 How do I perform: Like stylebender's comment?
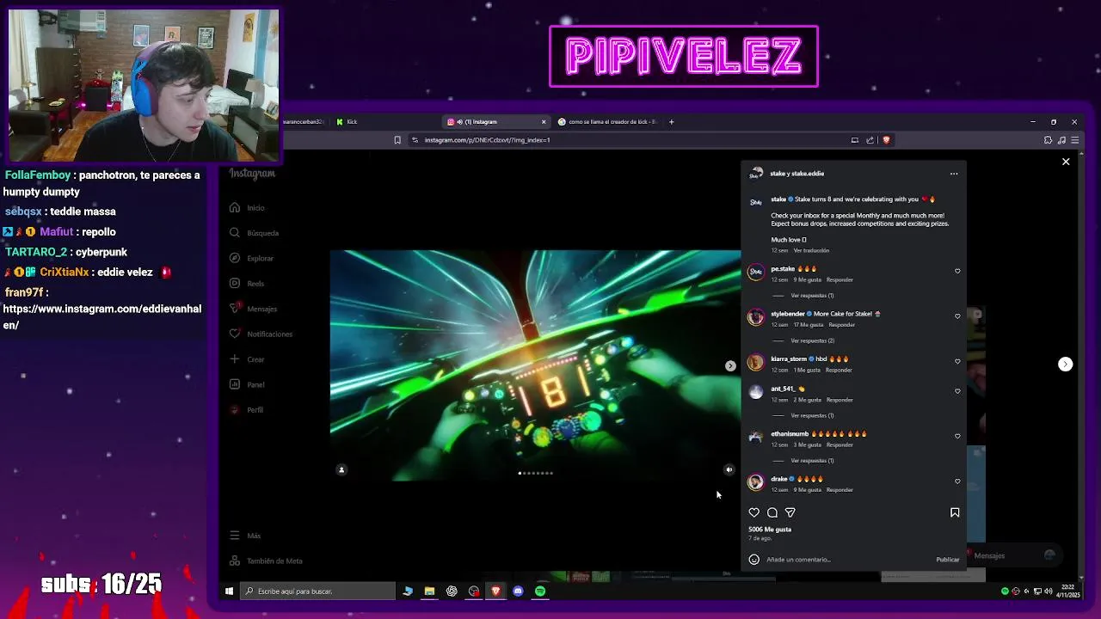(x=957, y=316)
